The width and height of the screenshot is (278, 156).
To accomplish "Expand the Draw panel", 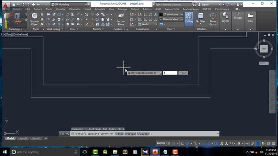I will [x=74, y=29].
